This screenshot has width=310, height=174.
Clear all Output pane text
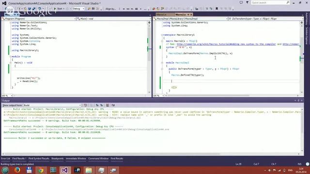click(108, 105)
